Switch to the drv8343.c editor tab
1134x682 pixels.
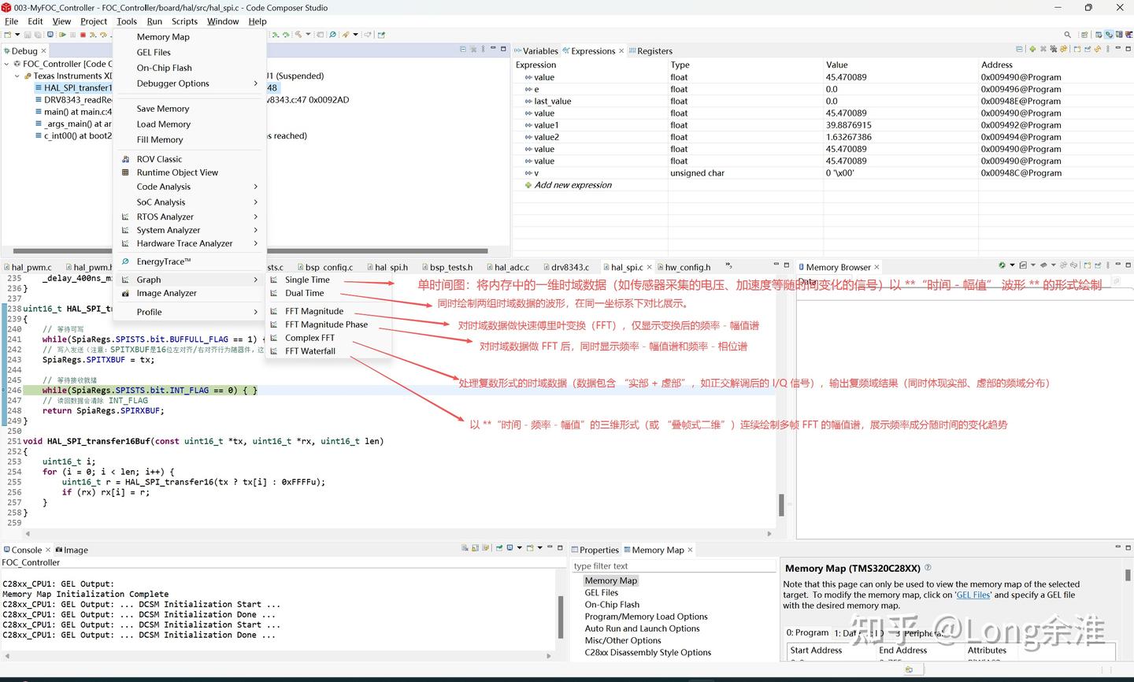click(x=565, y=267)
